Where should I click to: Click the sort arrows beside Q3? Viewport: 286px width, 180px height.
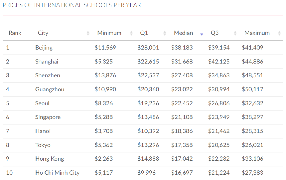pos(235,33)
